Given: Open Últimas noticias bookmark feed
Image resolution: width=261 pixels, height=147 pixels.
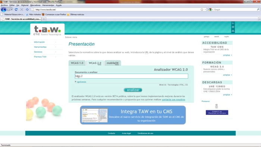Looking at the screenshot, I should (x=76, y=15).
